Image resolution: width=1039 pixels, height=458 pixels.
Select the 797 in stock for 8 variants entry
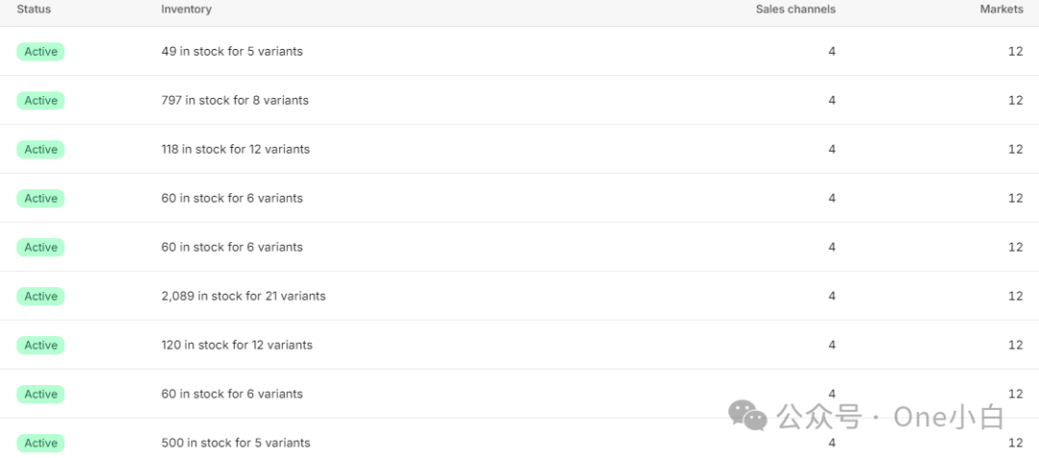click(235, 101)
